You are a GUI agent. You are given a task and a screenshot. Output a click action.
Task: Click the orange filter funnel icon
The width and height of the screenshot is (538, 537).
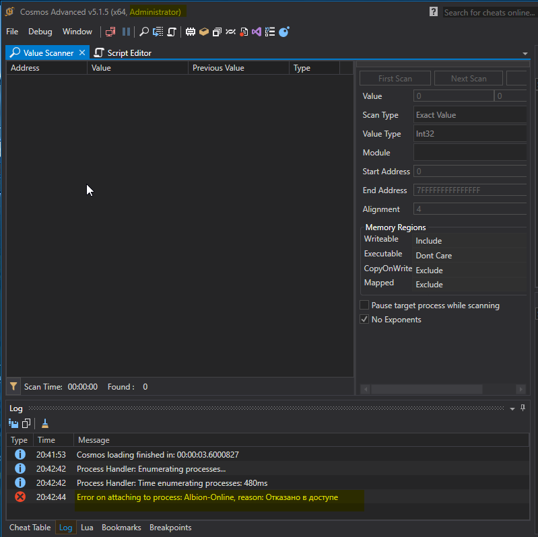13,386
